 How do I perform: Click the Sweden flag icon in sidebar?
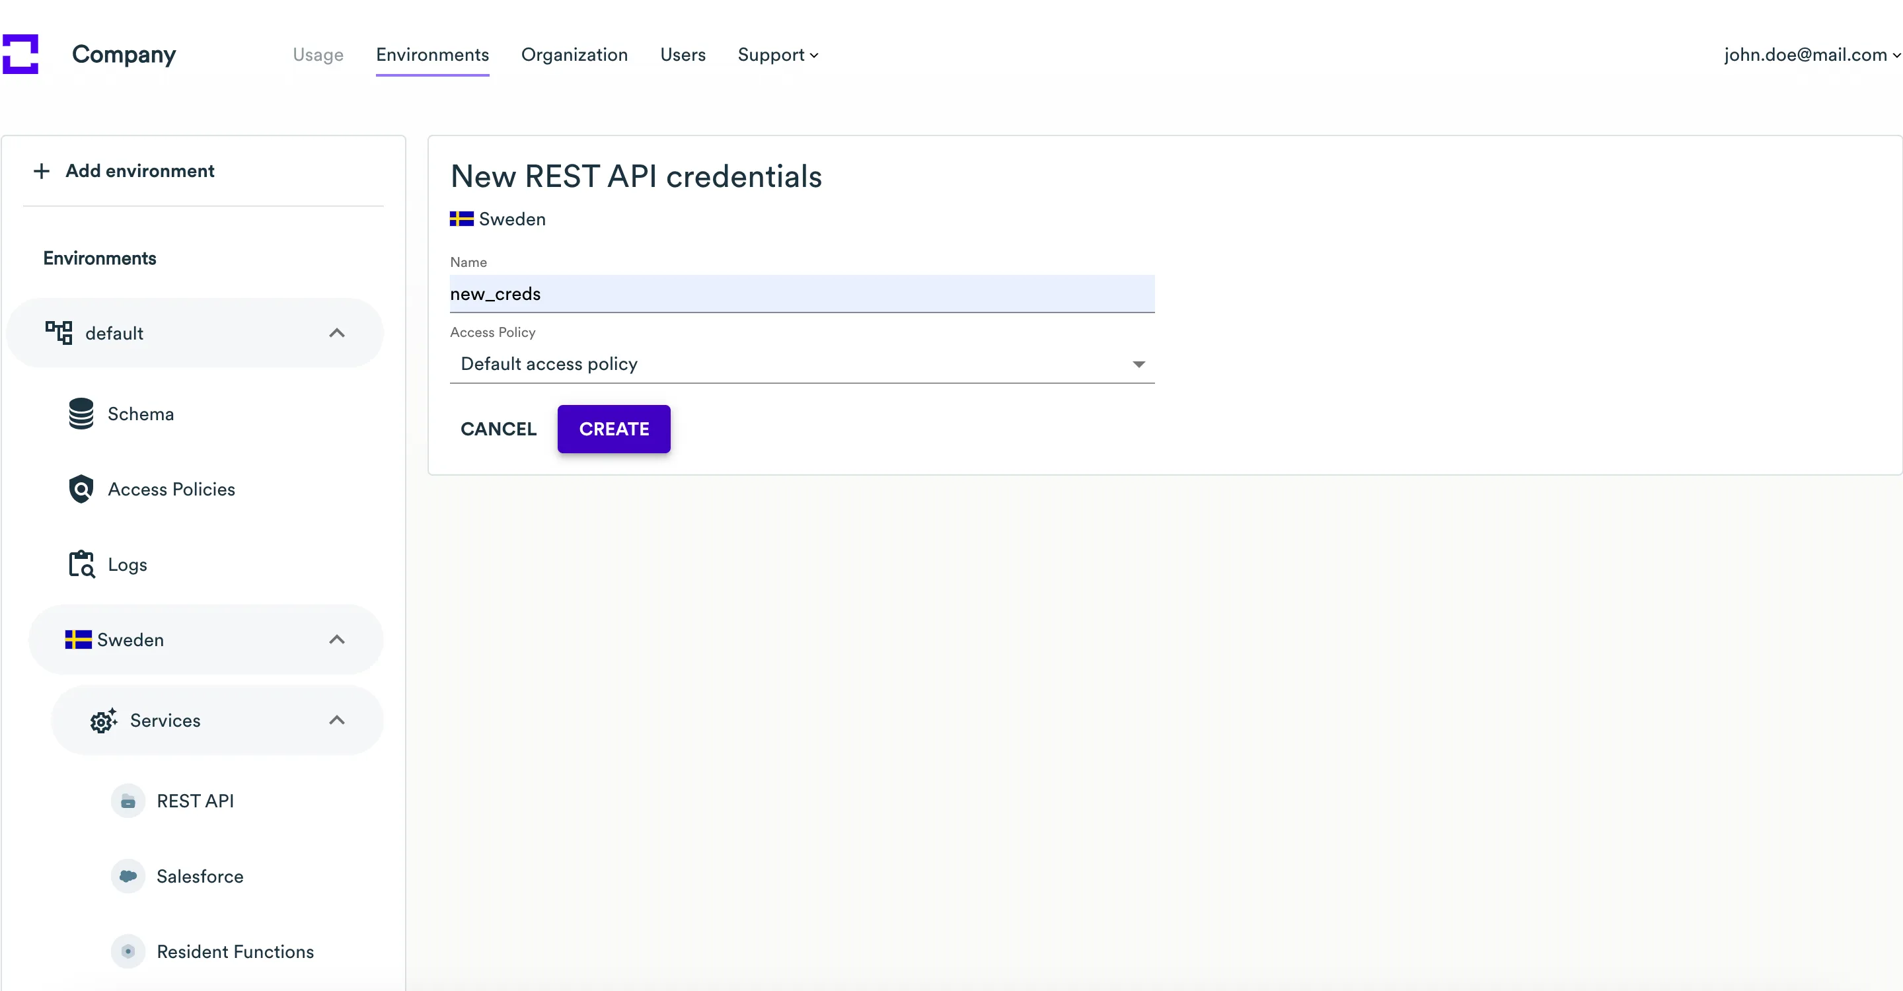tap(79, 640)
